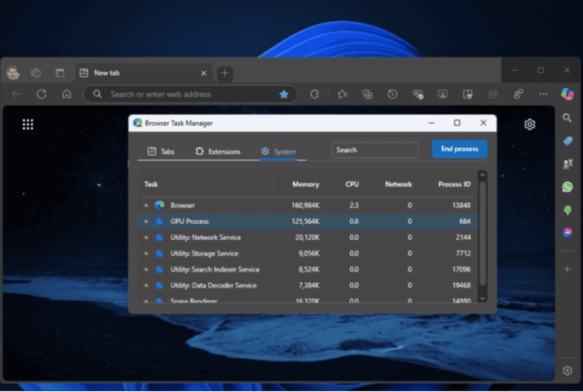
Task: Open the sidebar Search icon
Action: click(568, 118)
